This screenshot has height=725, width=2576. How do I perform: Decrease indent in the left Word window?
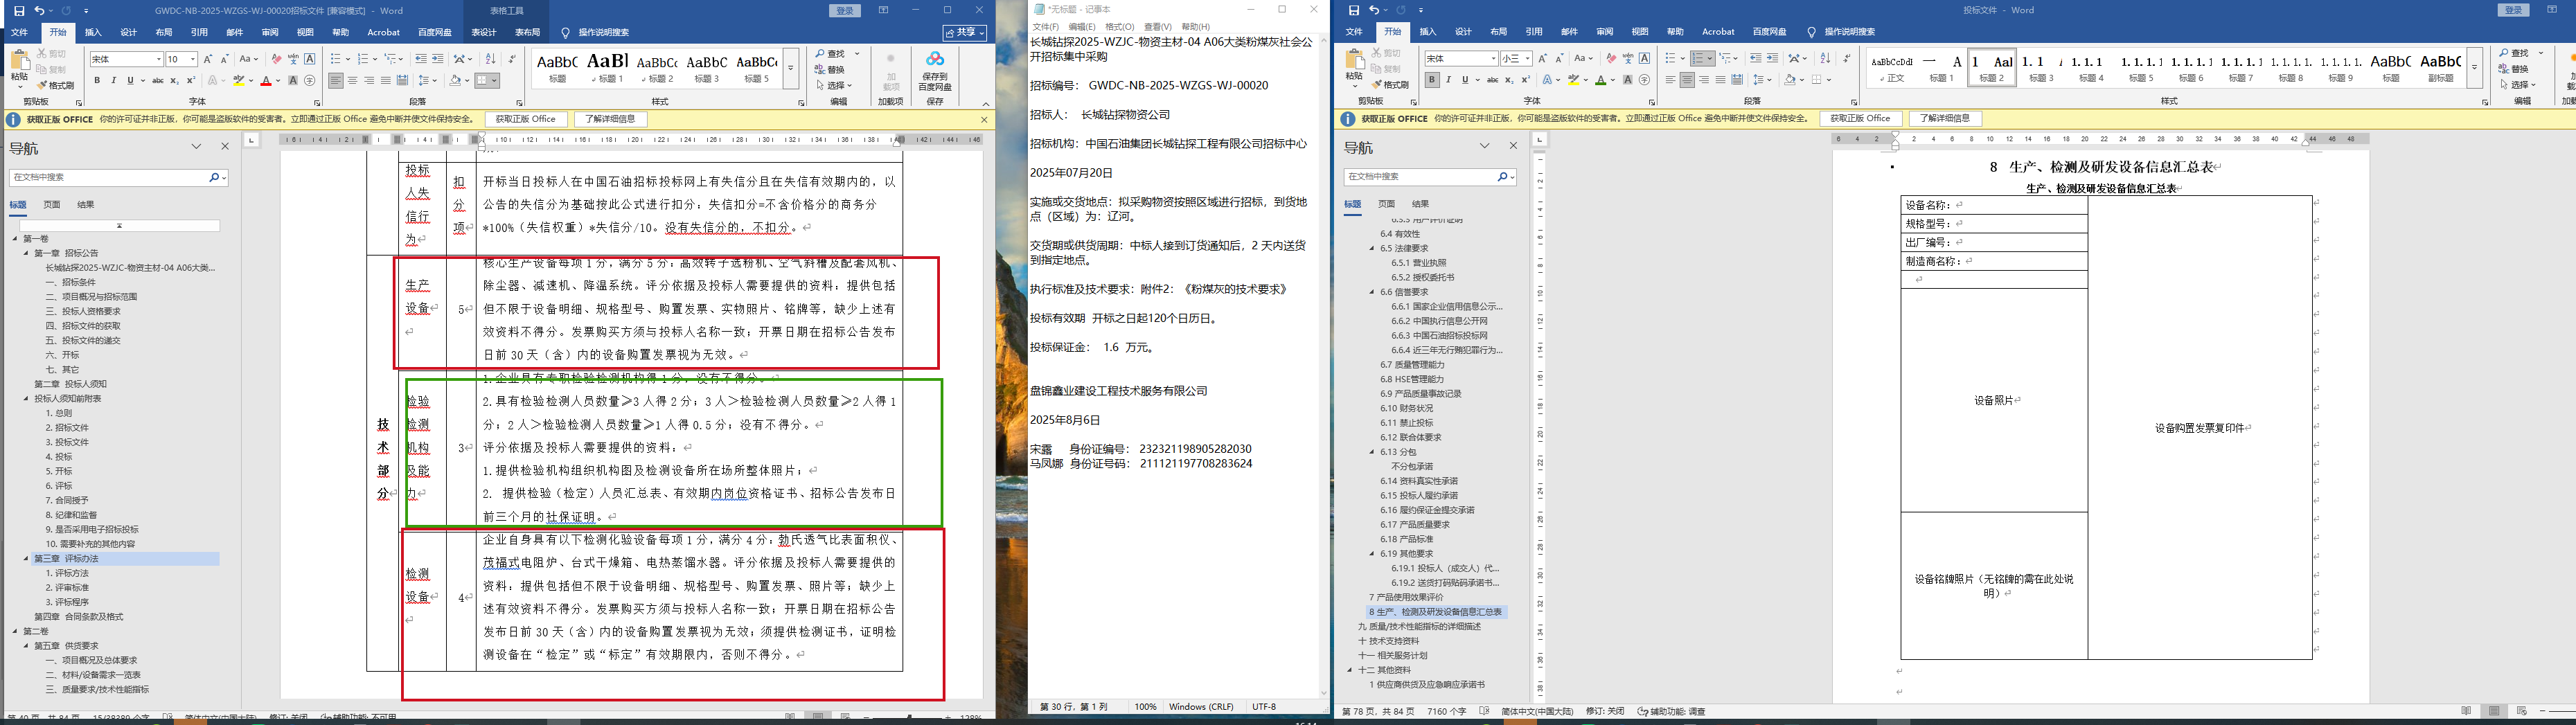(x=421, y=59)
